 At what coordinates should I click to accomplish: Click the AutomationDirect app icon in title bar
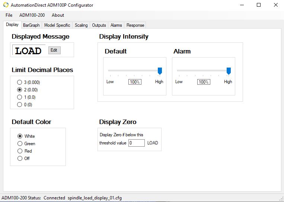coord(6,5)
